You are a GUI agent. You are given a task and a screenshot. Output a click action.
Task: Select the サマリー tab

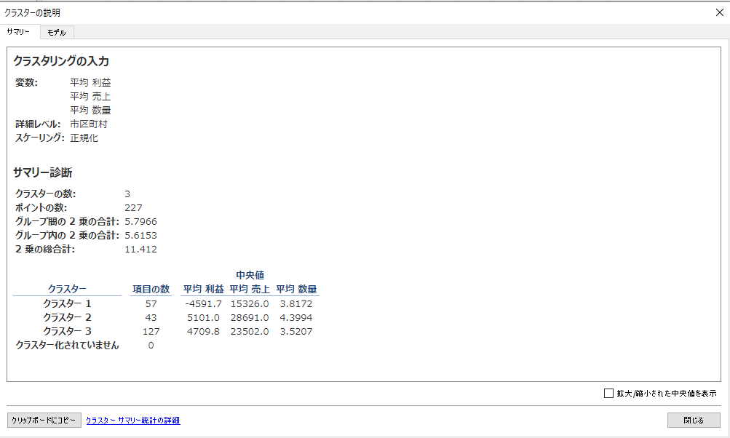(18, 33)
